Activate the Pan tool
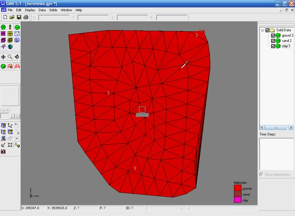This screenshot has width=295, height=216. (3, 57)
